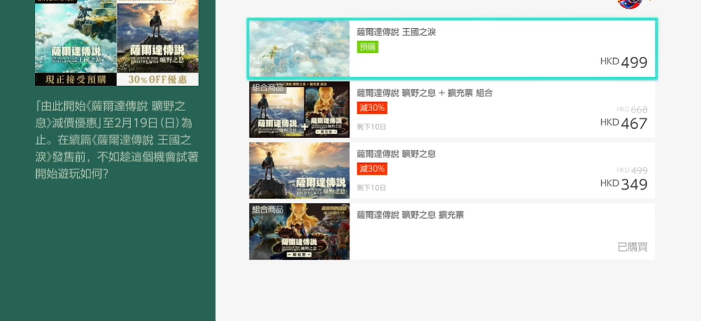This screenshot has width=701, height=321.
Task: Click 組合商品 label on the 擴充票 thumbnail
Action: [x=268, y=209]
